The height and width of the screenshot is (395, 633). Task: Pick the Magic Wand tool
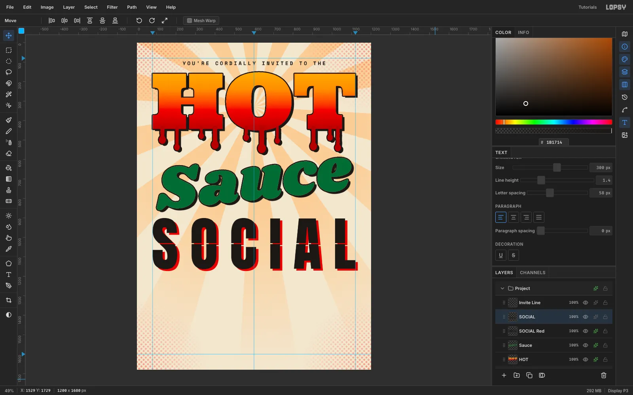pos(9,94)
